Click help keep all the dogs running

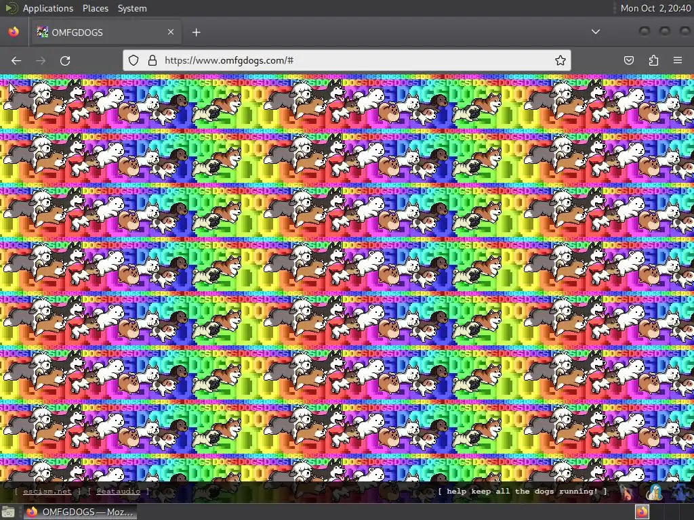(523, 492)
